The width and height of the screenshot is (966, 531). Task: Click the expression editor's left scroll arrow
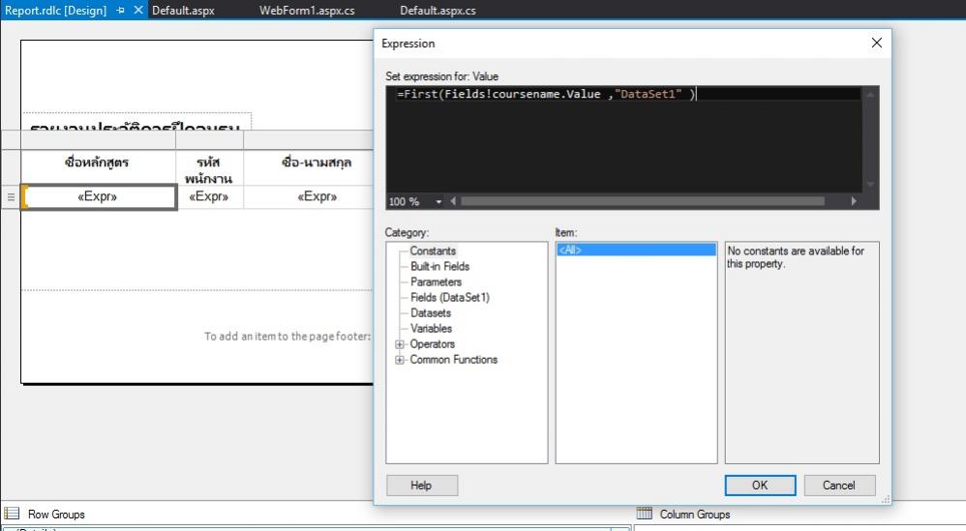pyautogui.click(x=453, y=201)
